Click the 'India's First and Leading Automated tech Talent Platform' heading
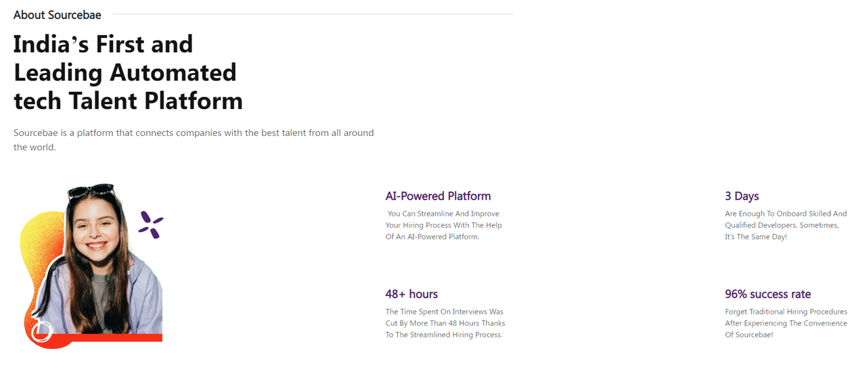 129,72
